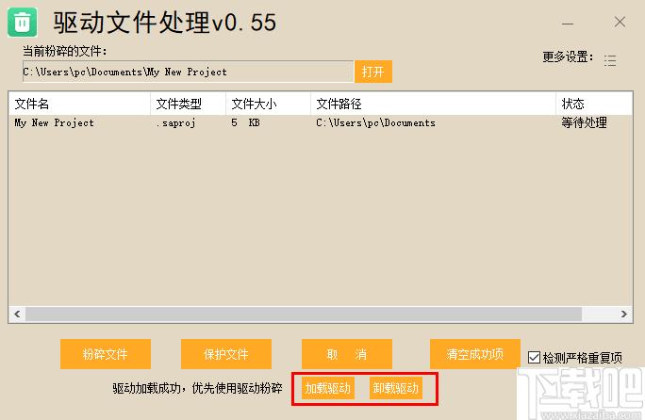645x420 pixels.
Task: Click the green trash can app icon
Action: pyautogui.click(x=23, y=23)
